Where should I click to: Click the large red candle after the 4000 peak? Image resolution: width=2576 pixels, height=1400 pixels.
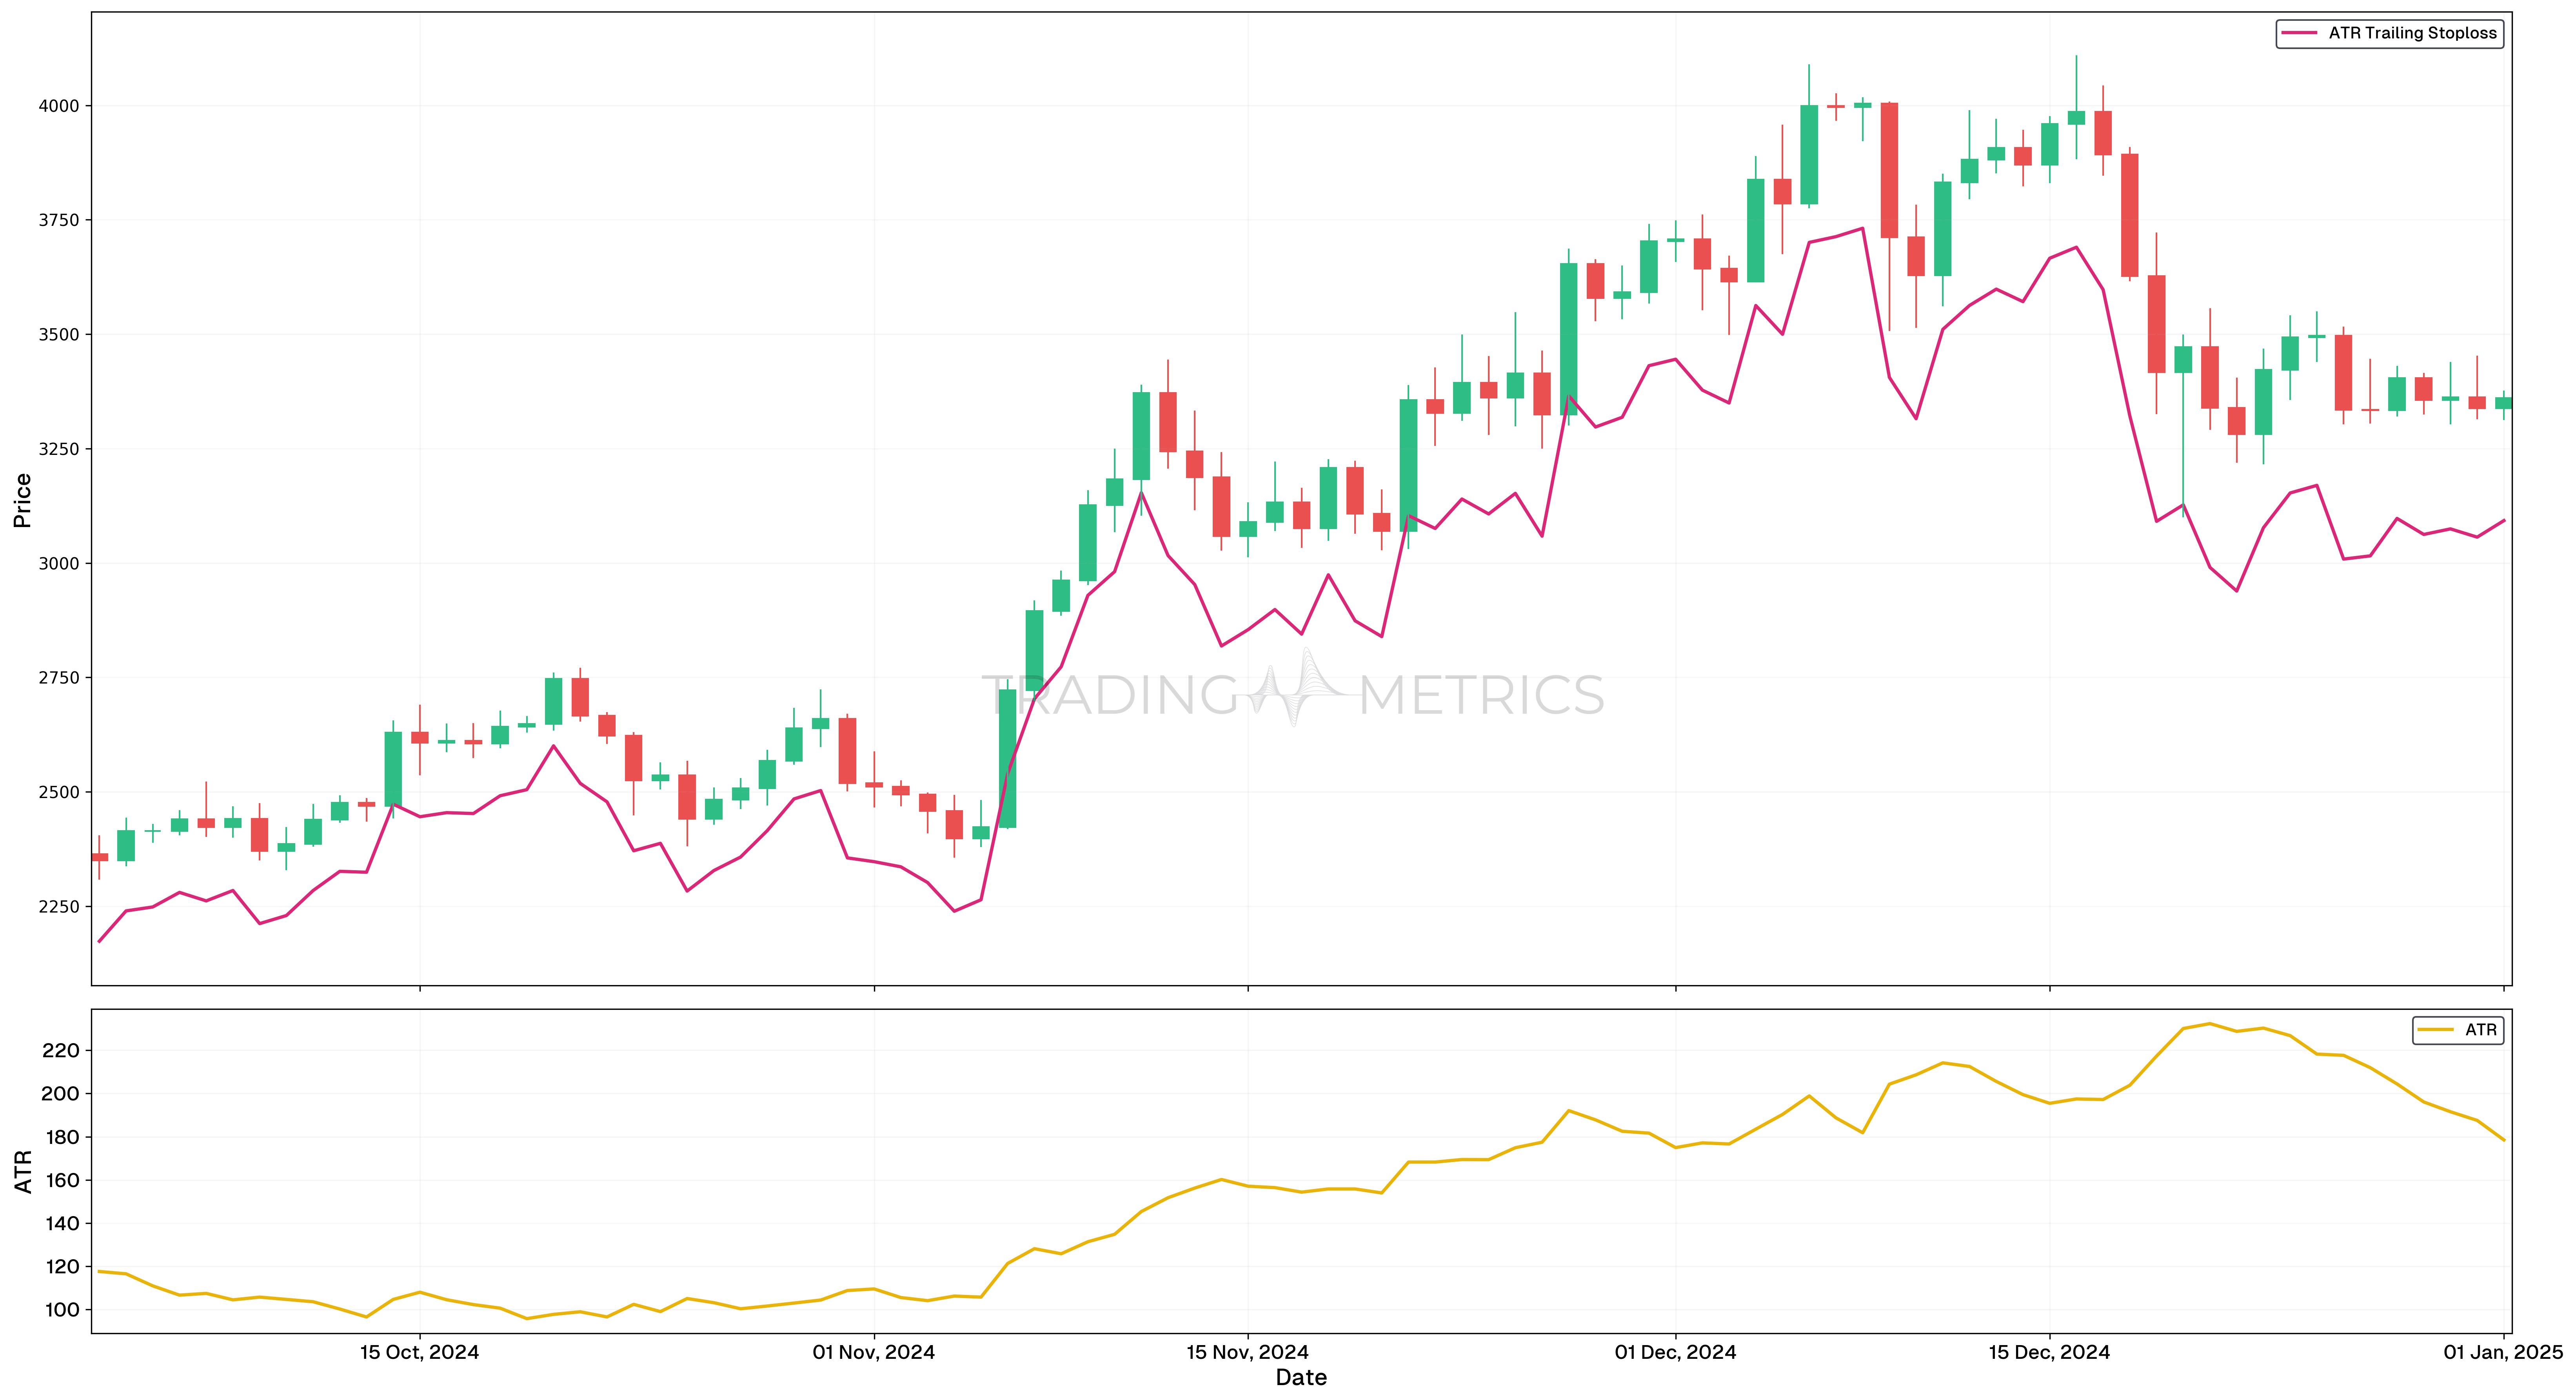(x=1890, y=170)
